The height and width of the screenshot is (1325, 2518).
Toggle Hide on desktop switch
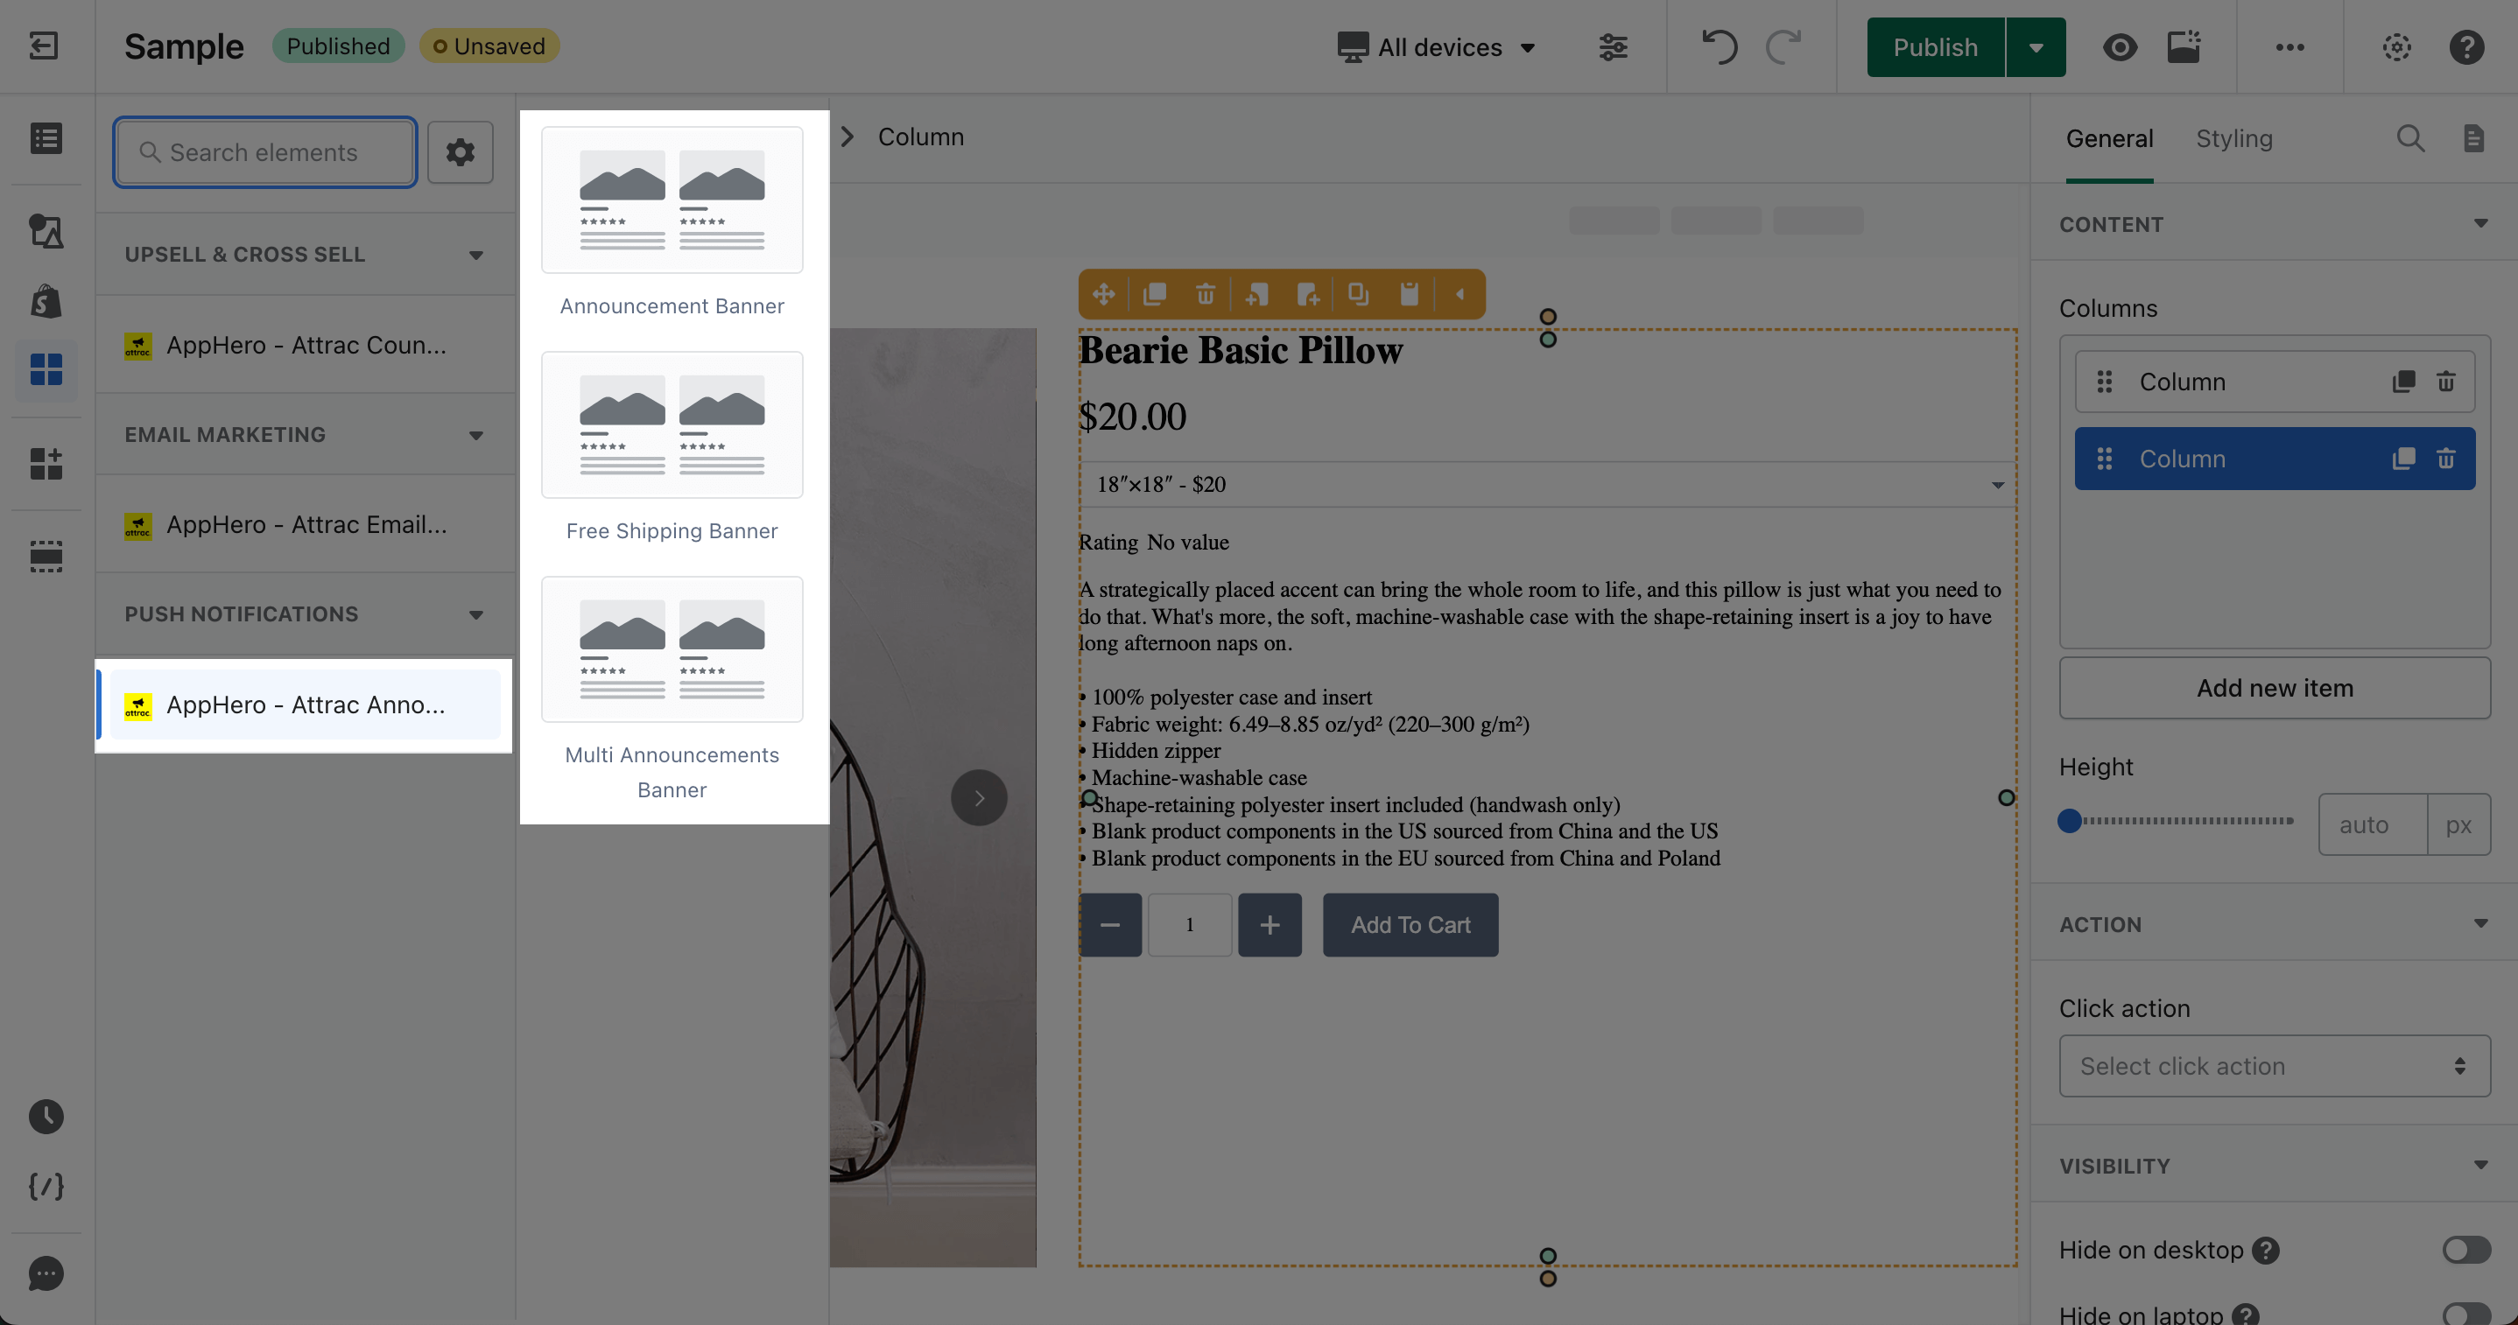coord(2465,1250)
